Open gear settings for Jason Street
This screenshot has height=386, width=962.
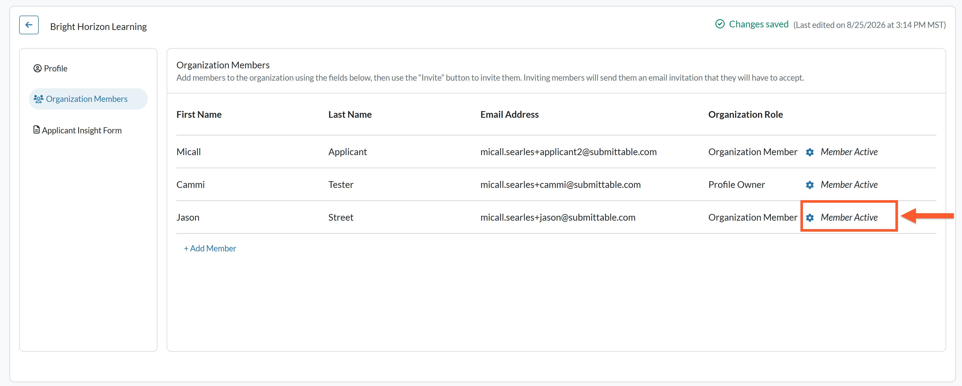[x=809, y=218]
